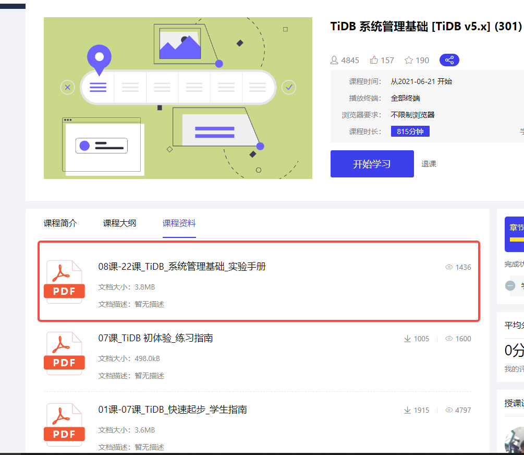Click the thumbs-up like icon beside 157
This screenshot has width=524, height=455.
click(374, 60)
